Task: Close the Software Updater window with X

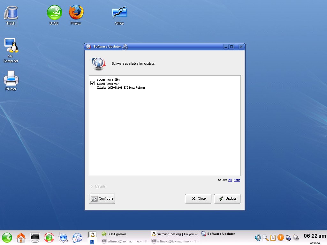Action: coord(241,47)
